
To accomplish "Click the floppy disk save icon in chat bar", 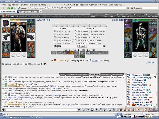I will (x=92, y=109).
